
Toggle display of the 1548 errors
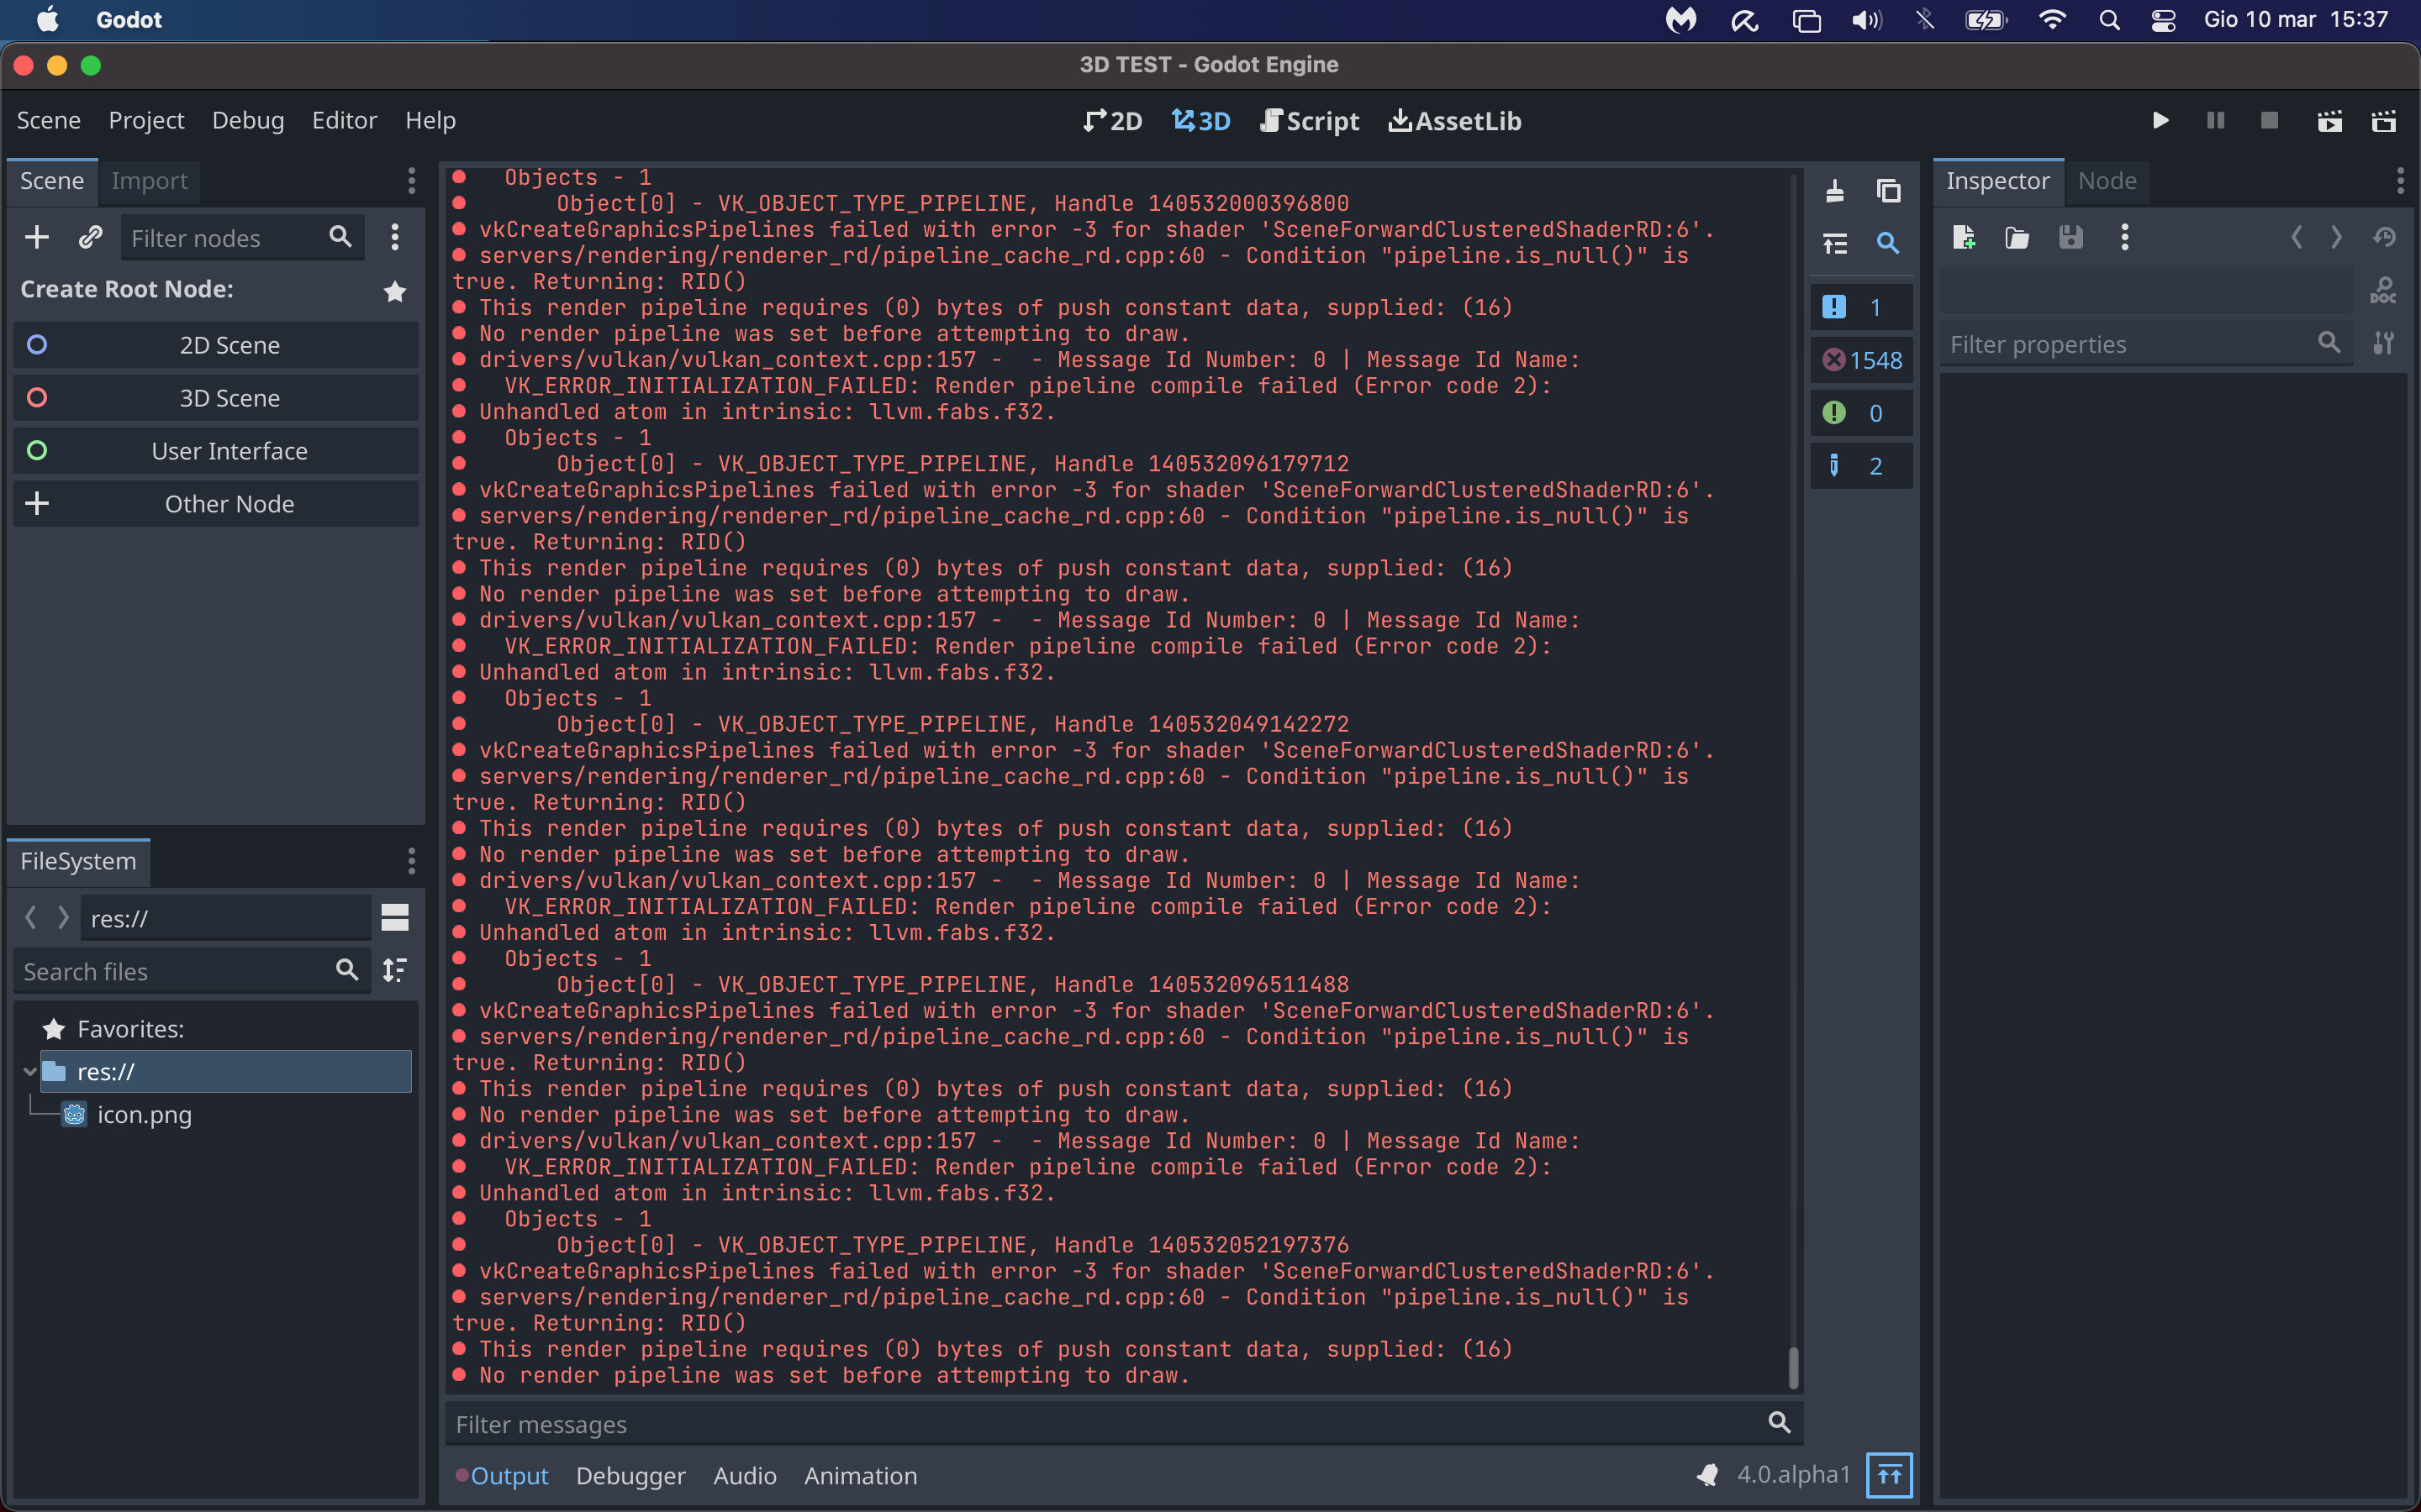(x=1862, y=359)
